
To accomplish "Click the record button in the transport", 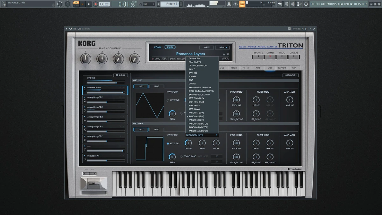I will [95, 4].
